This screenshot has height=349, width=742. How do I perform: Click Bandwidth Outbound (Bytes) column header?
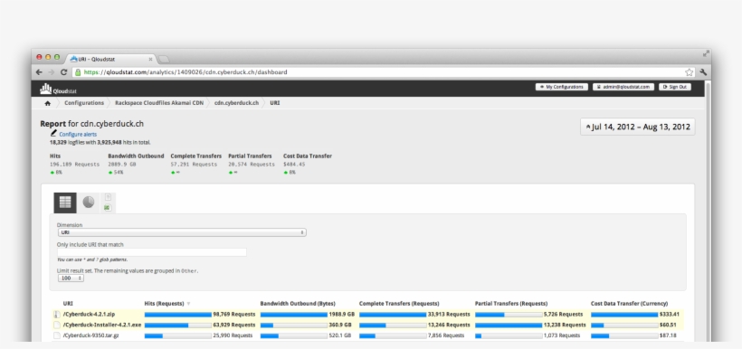tap(298, 304)
